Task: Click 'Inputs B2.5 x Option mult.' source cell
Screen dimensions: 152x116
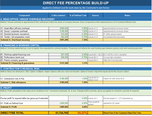Action: pyautogui.click(x=95, y=79)
